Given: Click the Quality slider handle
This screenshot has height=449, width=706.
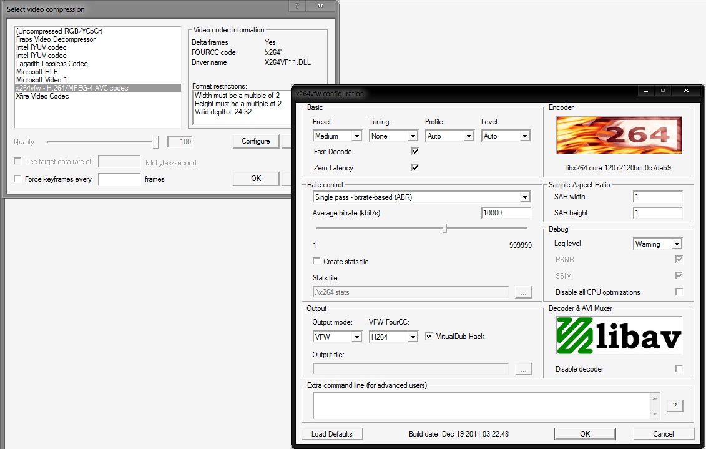Looking at the screenshot, I should pyautogui.click(x=156, y=141).
